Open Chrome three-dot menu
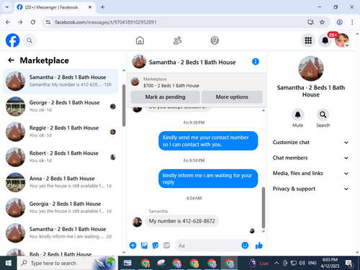The width and height of the screenshot is (360, 270). 352,22
